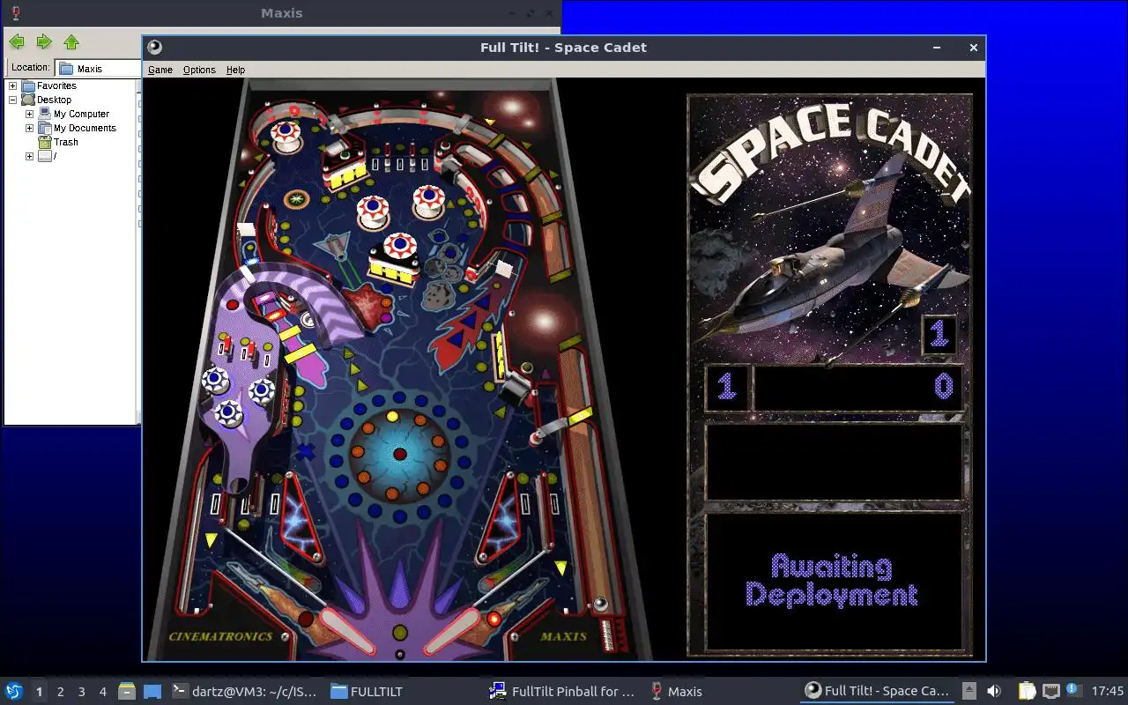Go up one folder in Maxis window
Screen dimensions: 1128x705
(x=71, y=41)
